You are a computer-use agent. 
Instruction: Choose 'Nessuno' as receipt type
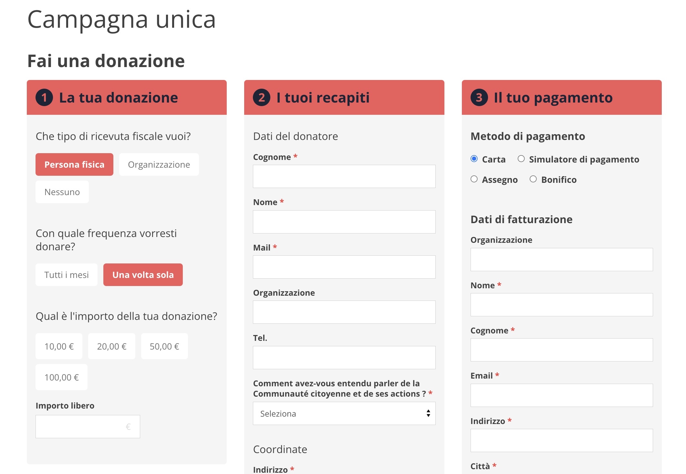[62, 192]
